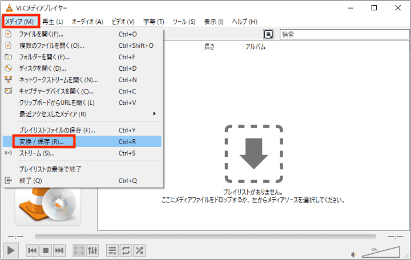Skip to next media track
Screen dimensions: 411x260
point(59,250)
